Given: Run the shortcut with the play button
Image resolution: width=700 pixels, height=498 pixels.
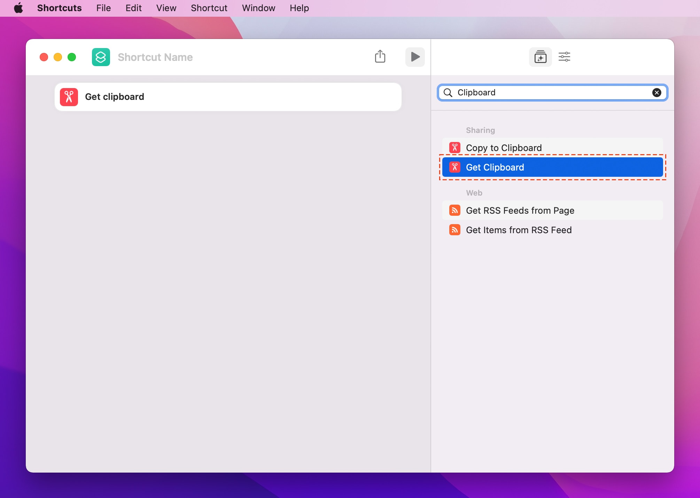Looking at the screenshot, I should [415, 57].
